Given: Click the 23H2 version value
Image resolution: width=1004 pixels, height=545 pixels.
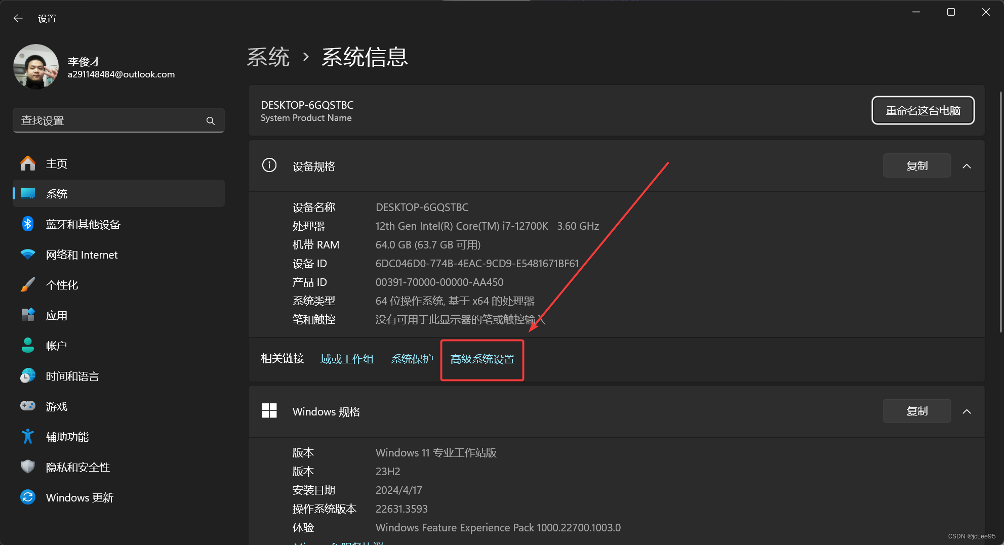Looking at the screenshot, I should pos(388,471).
